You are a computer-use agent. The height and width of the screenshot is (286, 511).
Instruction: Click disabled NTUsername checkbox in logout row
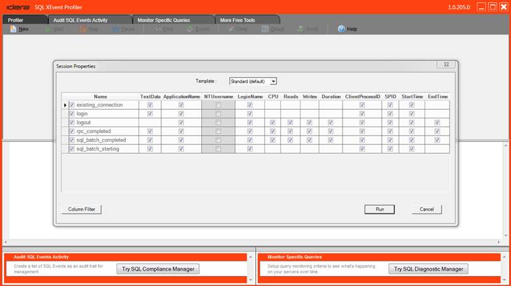tap(219, 122)
